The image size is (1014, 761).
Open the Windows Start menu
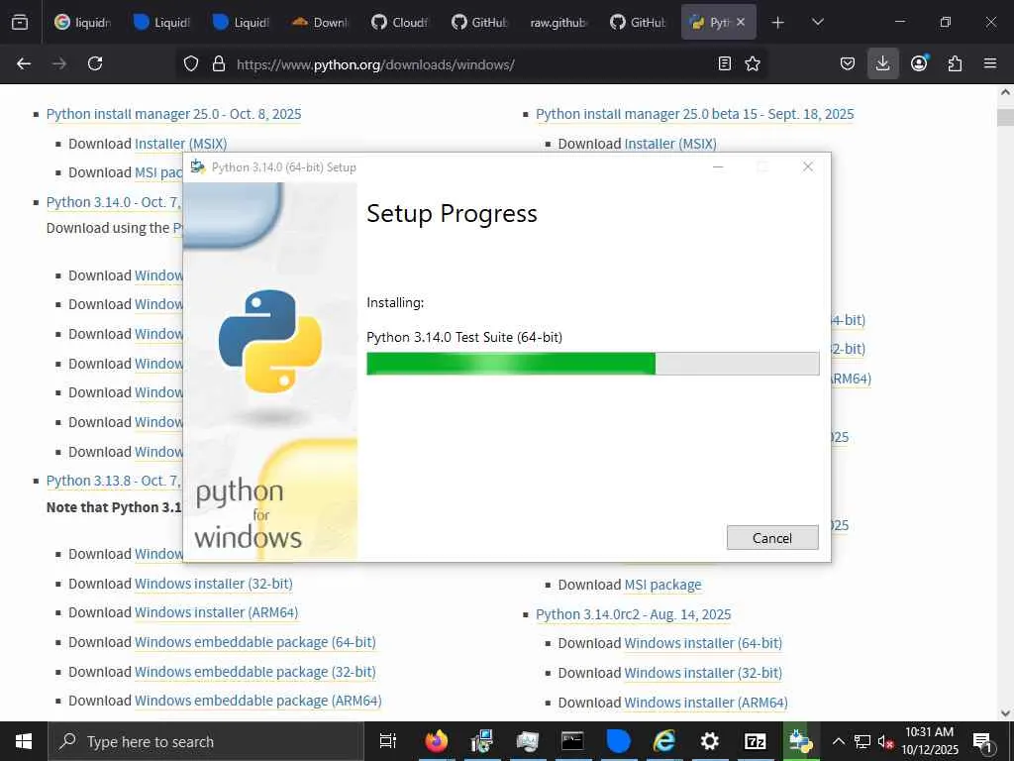pos(24,741)
